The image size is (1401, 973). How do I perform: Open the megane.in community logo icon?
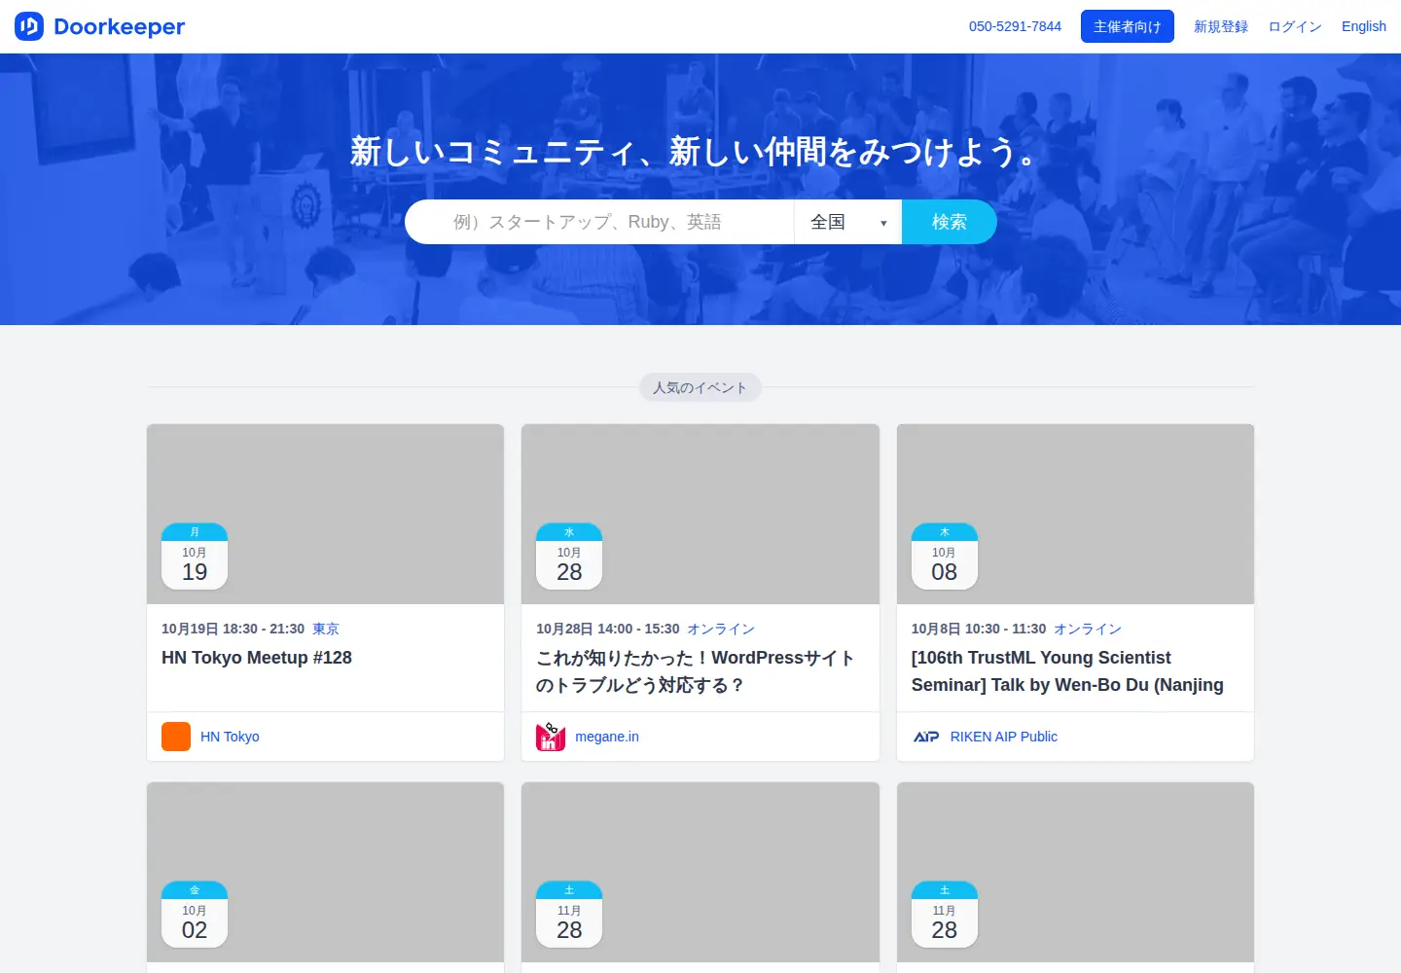[551, 737]
